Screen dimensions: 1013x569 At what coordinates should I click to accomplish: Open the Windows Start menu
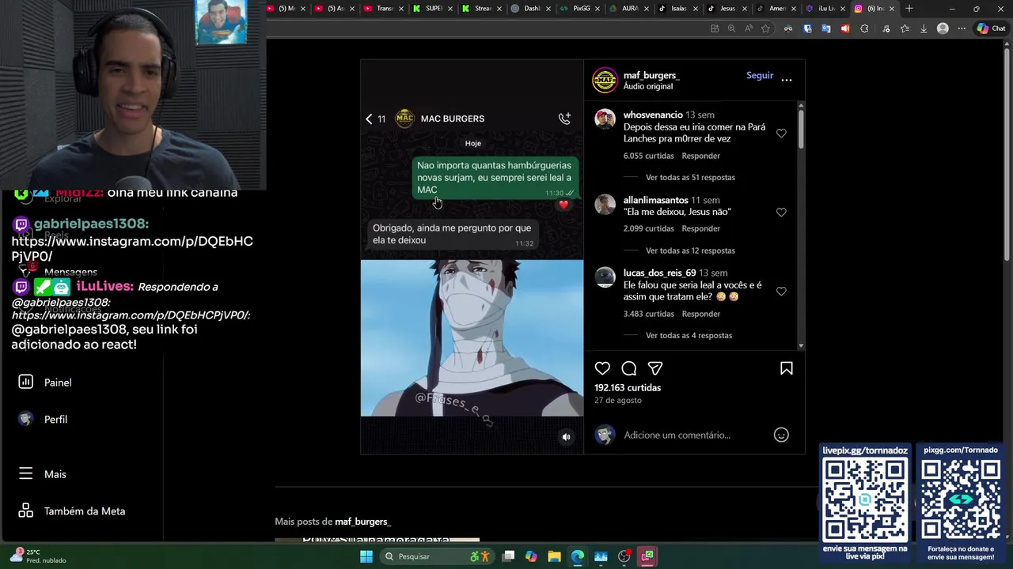coord(366,556)
